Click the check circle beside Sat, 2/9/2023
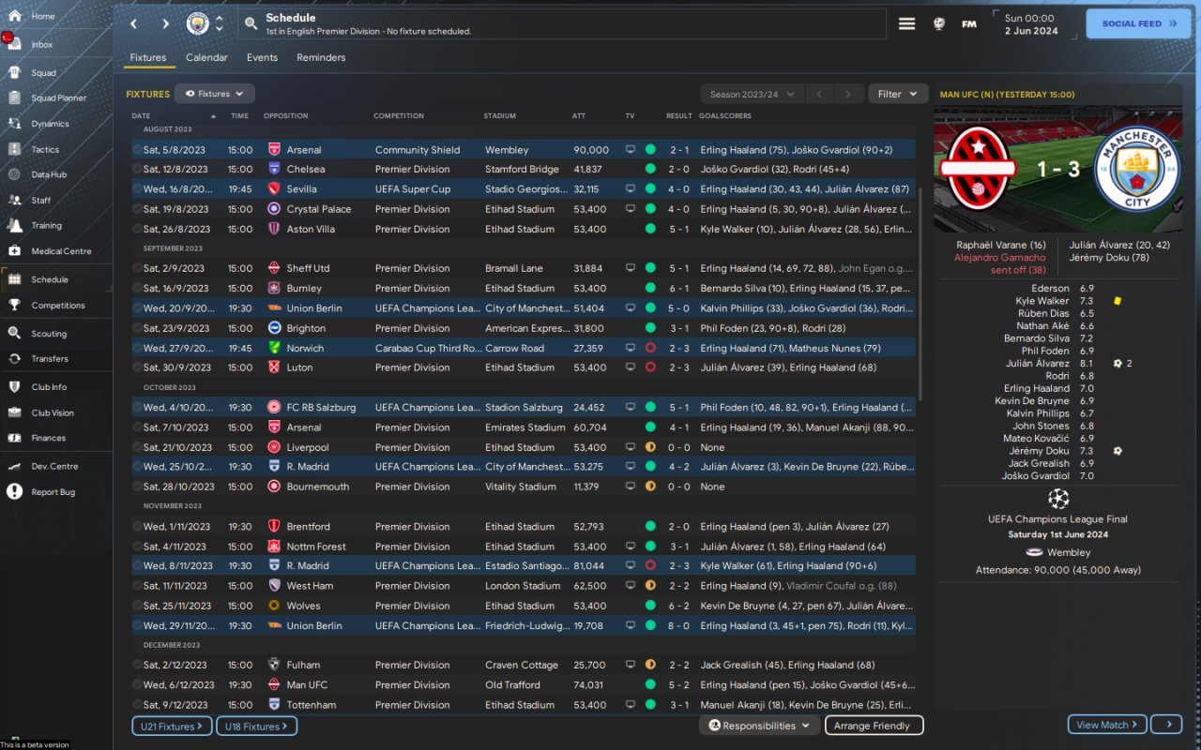 [x=137, y=268]
